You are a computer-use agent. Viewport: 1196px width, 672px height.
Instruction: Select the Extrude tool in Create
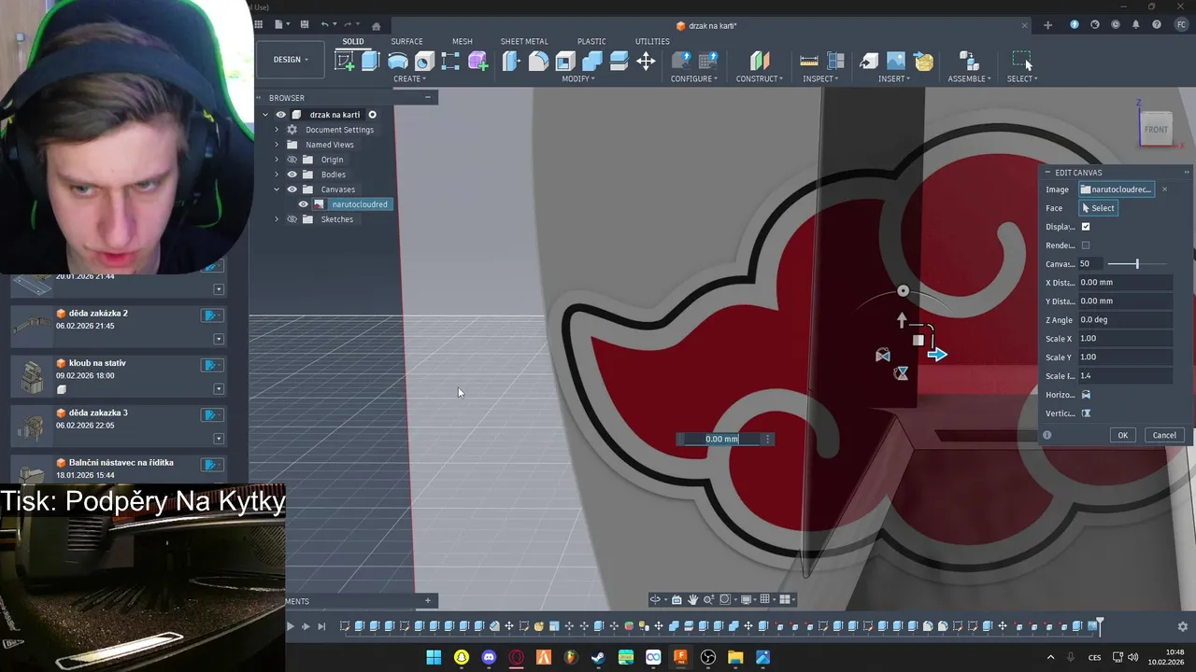(x=370, y=62)
